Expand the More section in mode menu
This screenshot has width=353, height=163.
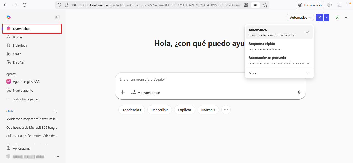(279, 73)
